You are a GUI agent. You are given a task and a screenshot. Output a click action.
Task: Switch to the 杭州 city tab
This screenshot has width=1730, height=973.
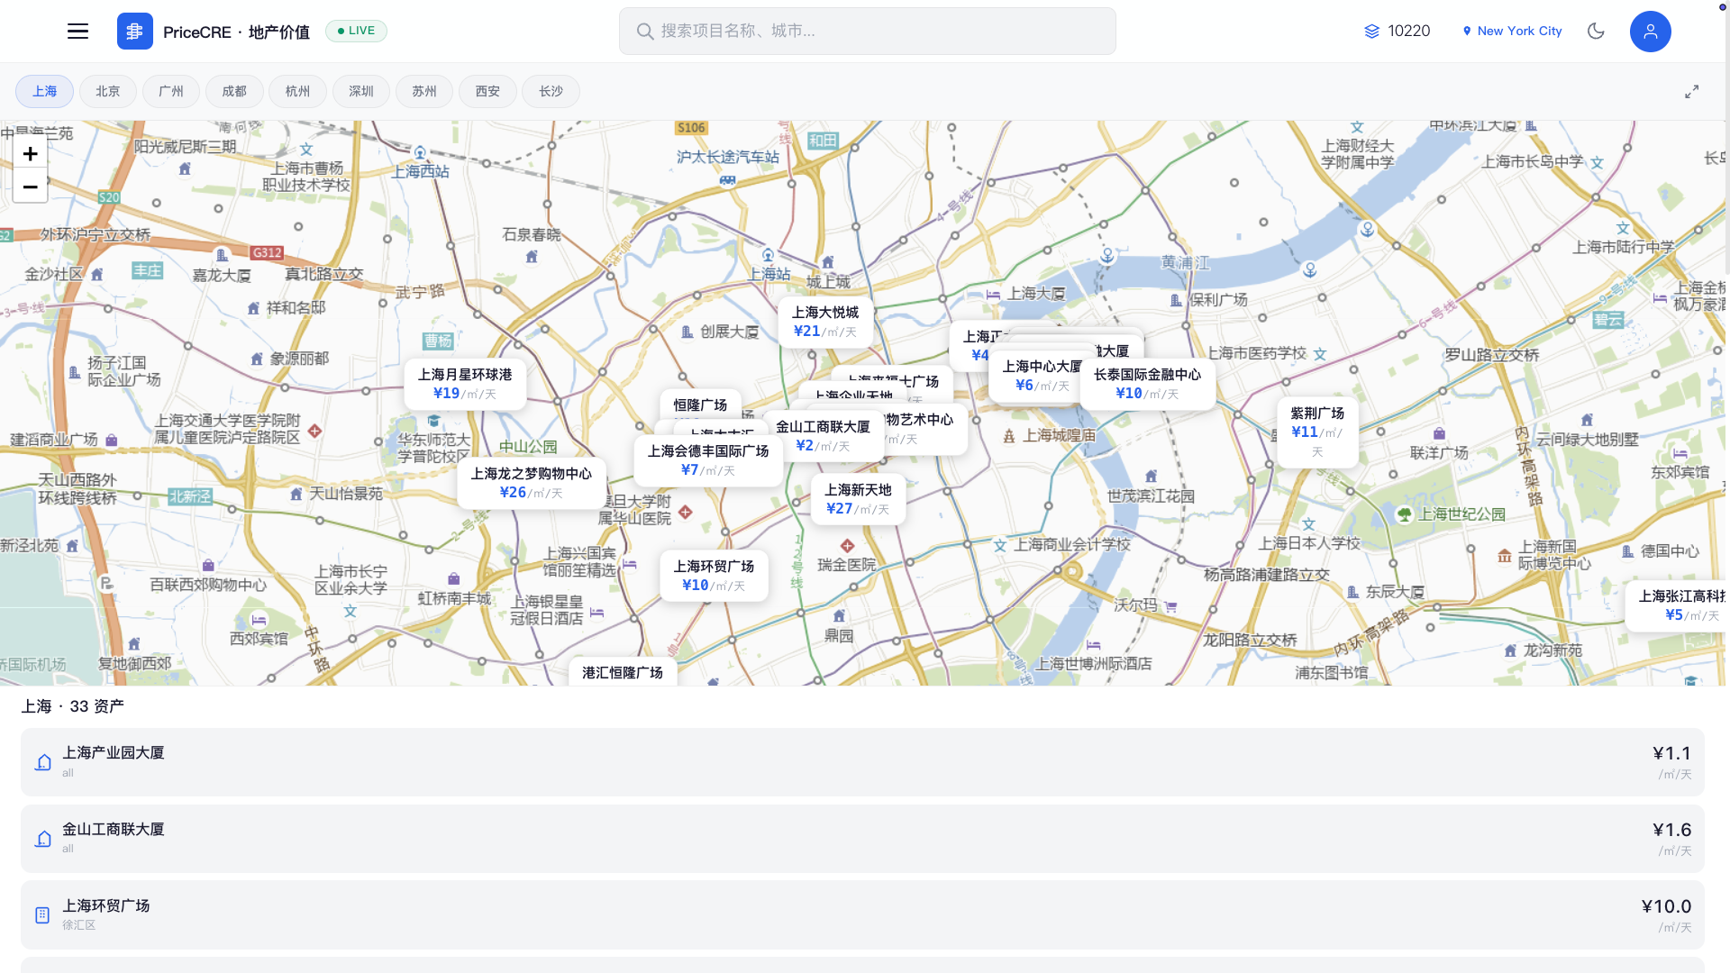point(298,92)
